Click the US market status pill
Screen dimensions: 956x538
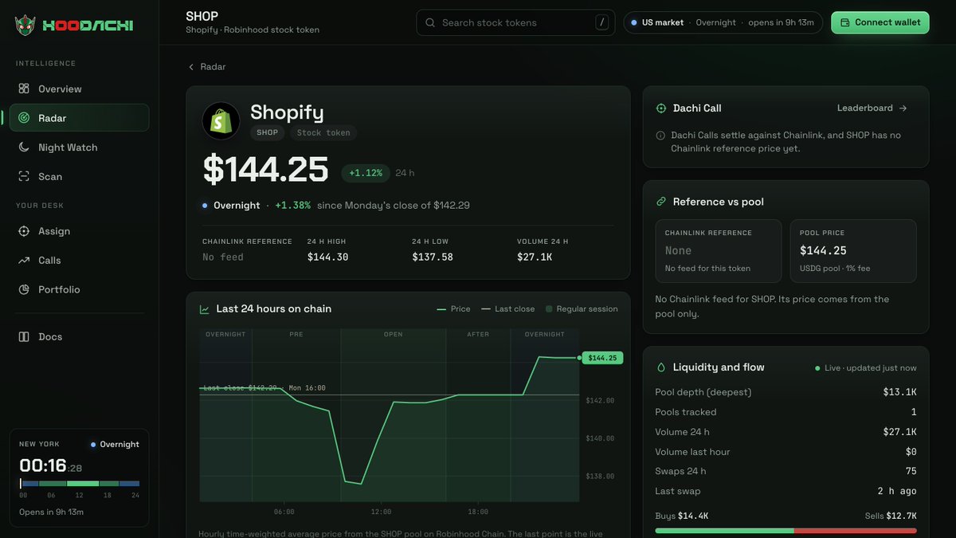723,22
